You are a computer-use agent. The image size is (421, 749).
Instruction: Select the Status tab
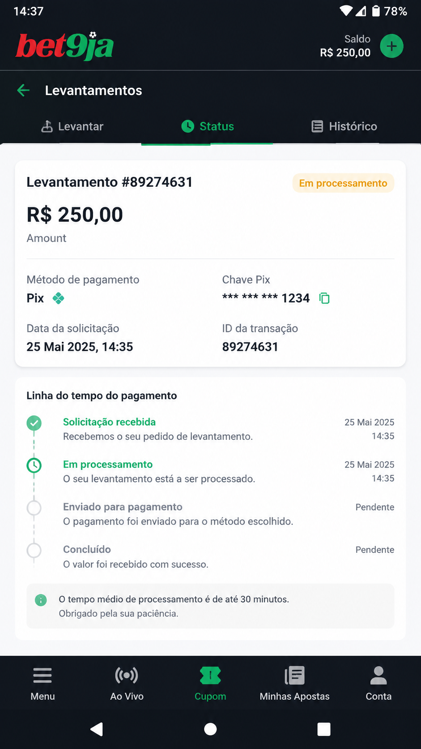point(208,126)
